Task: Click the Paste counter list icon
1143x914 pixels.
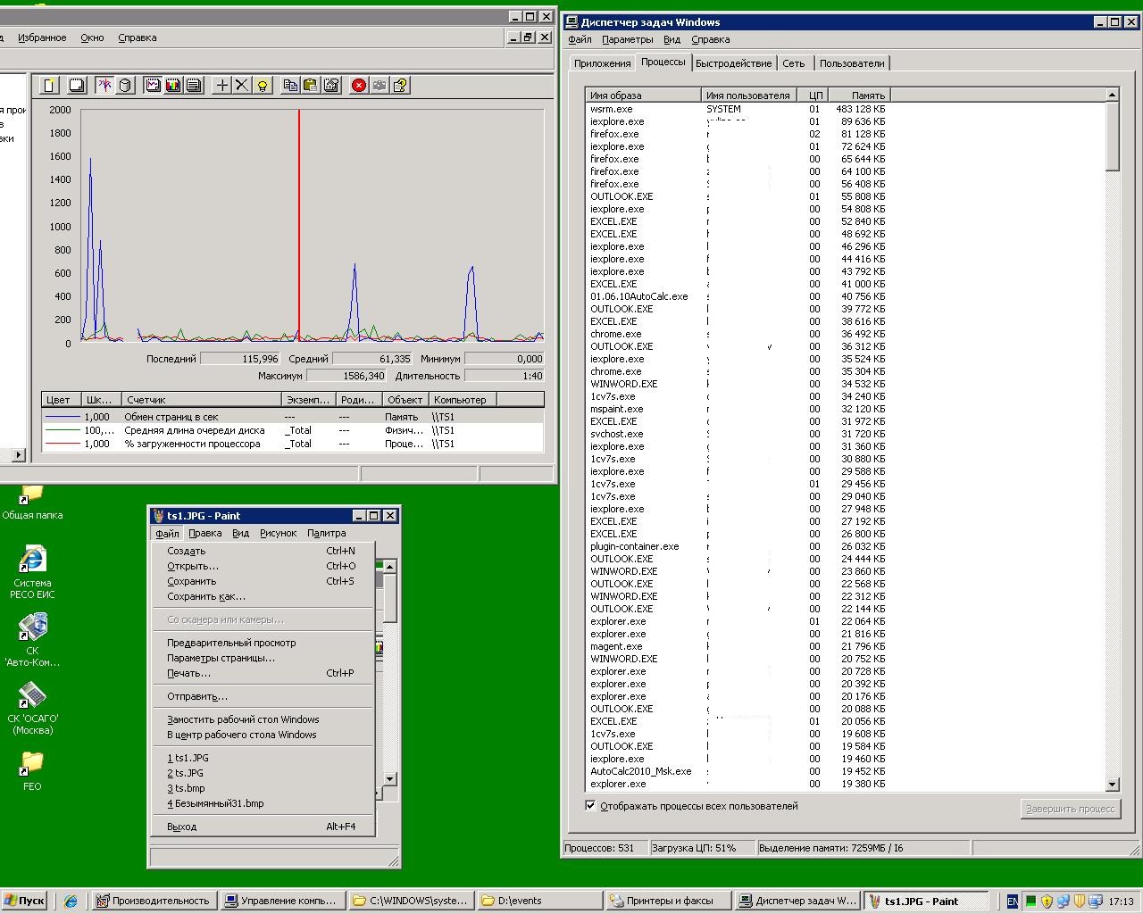Action: (x=310, y=86)
